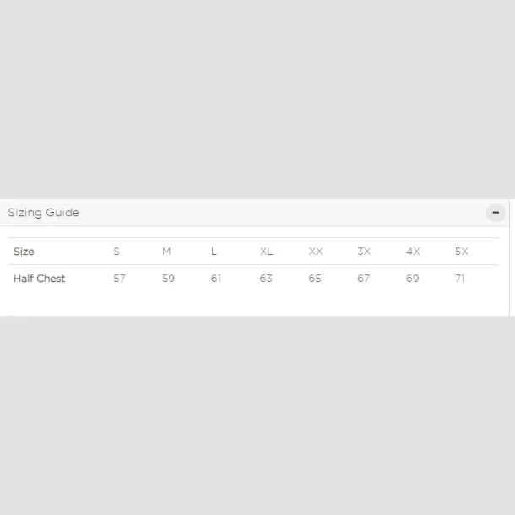Screen dimensions: 515x515
Task: Click the half chest value 61
Action: point(216,279)
